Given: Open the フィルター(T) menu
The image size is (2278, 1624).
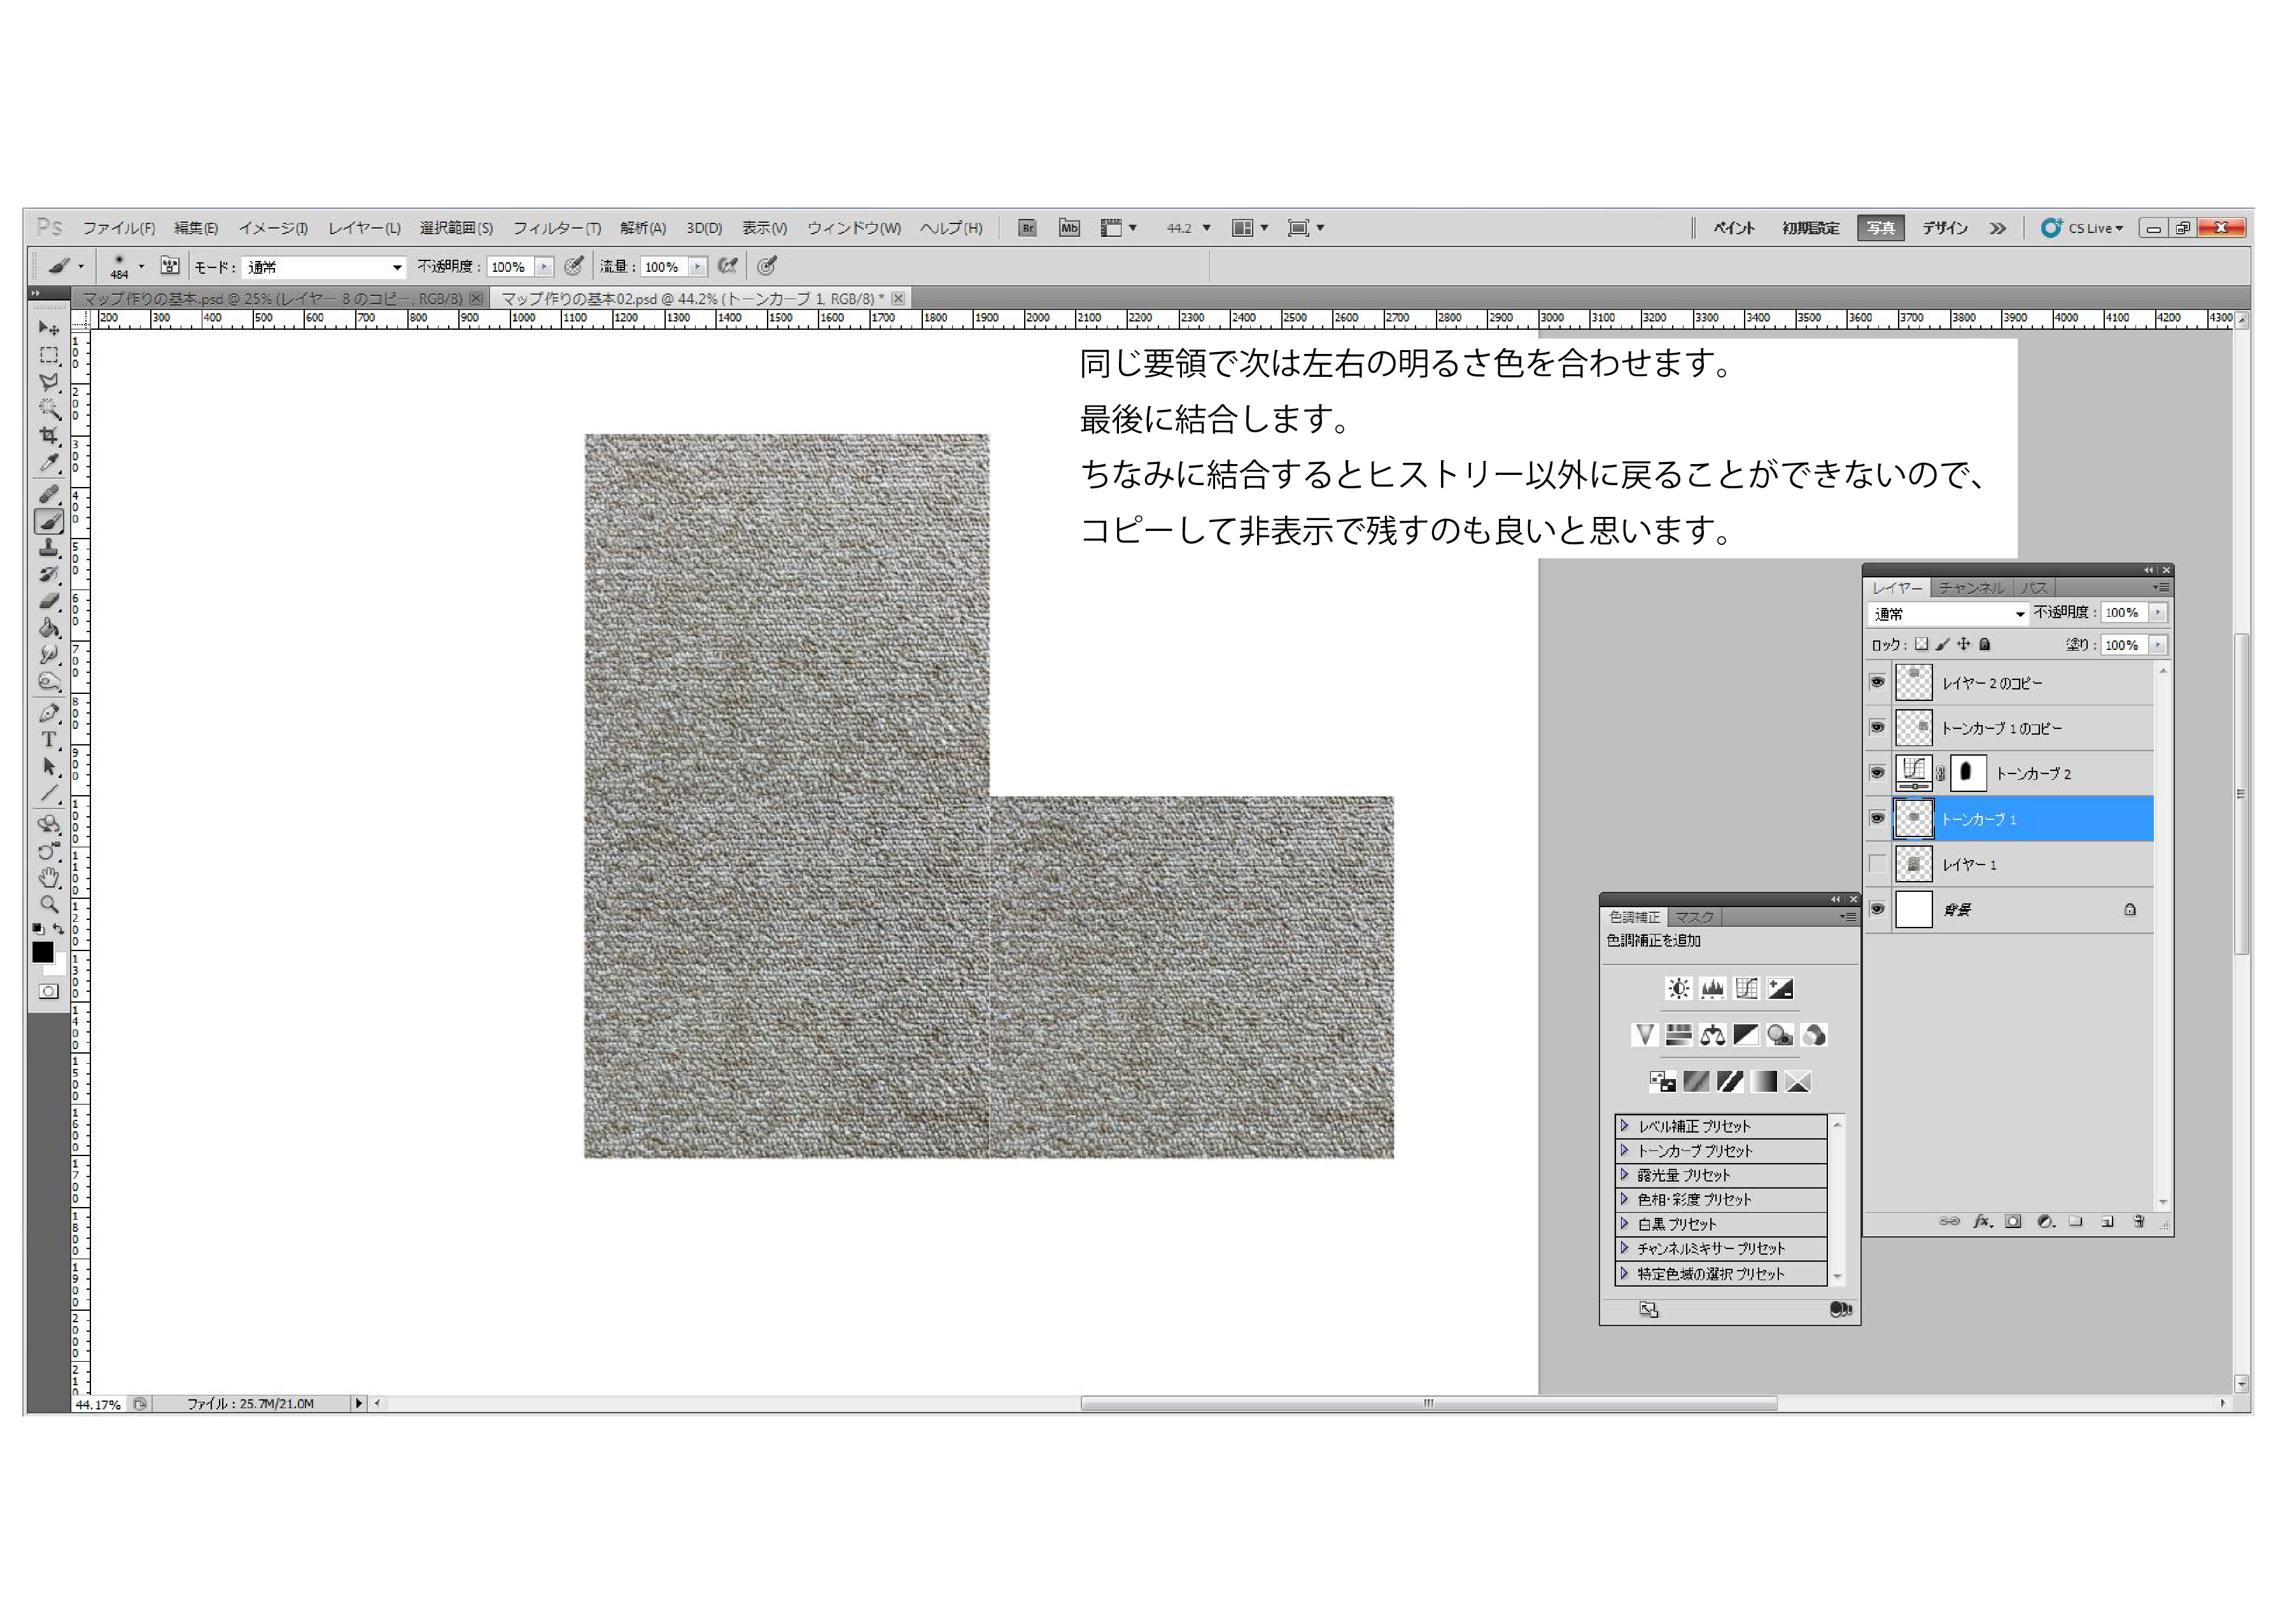Looking at the screenshot, I should [557, 228].
